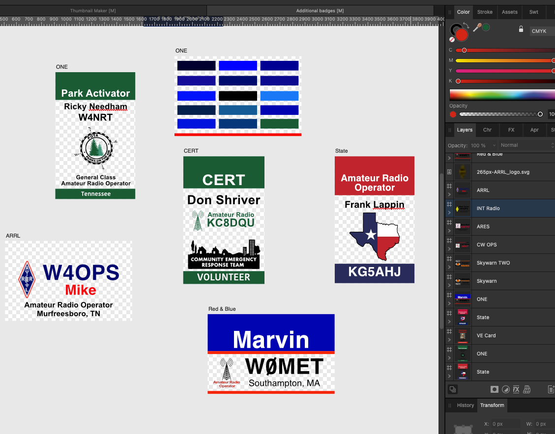Image resolution: width=555 pixels, height=434 pixels.
Task: Click the color spectrum gradient bar
Action: (501, 95)
